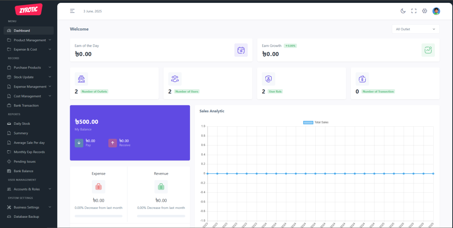The image size is (453, 228).
Task: Enter fullscreen using the expand icon
Action: click(x=414, y=11)
